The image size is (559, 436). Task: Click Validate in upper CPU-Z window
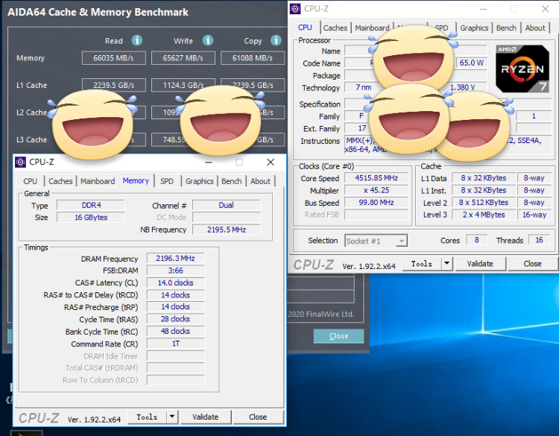480,264
